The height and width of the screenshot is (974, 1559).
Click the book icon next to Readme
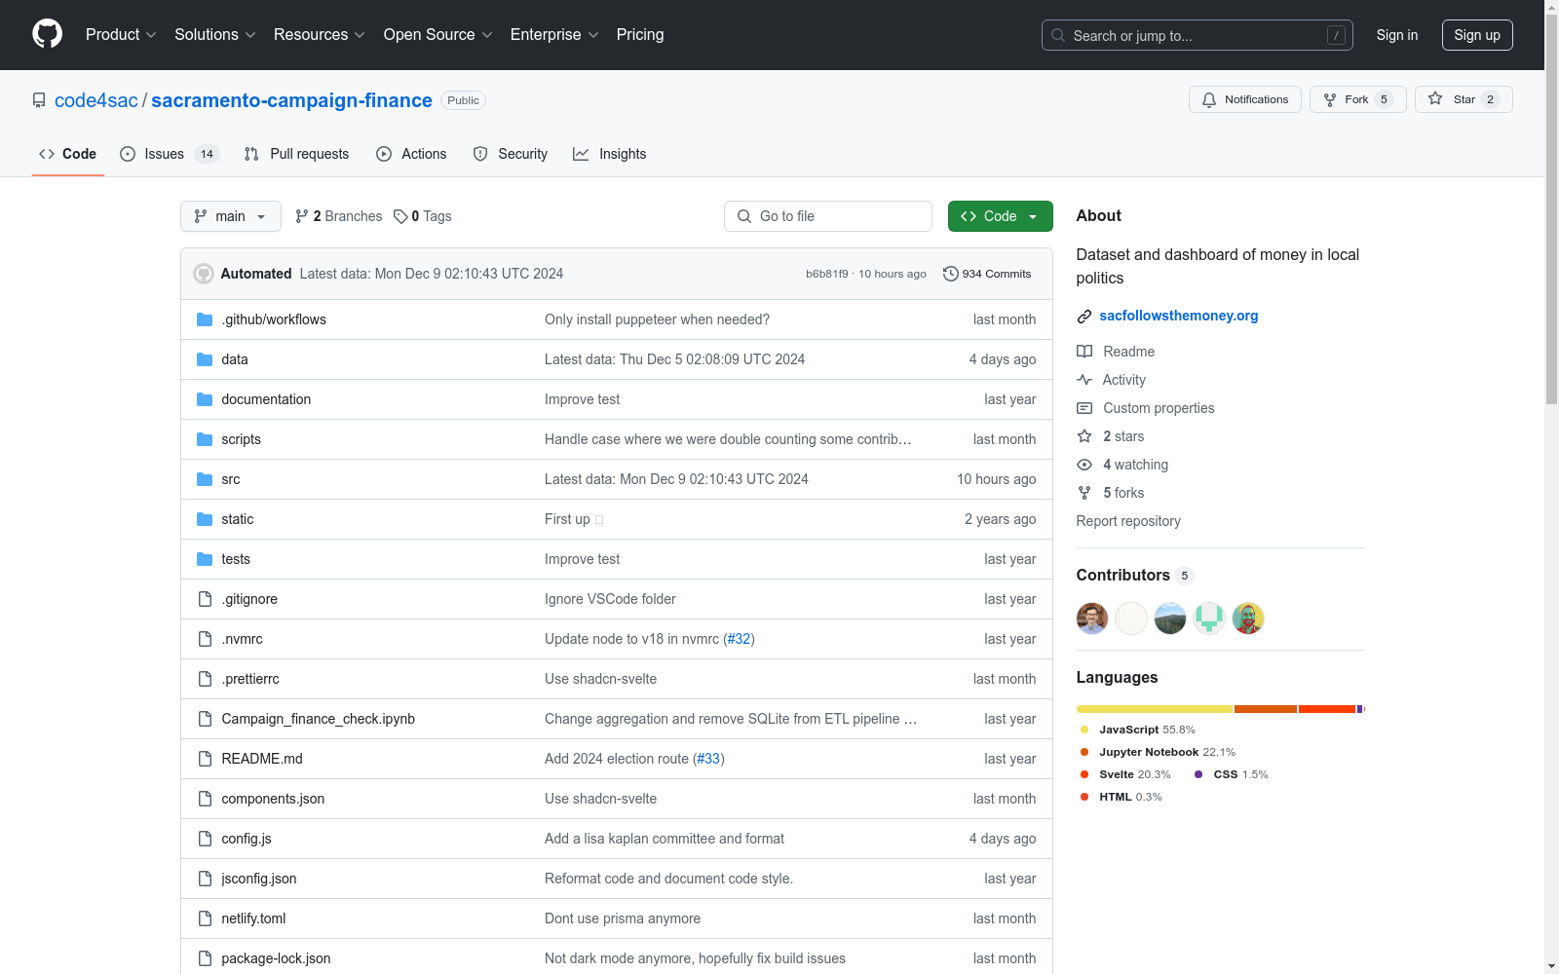click(1084, 352)
